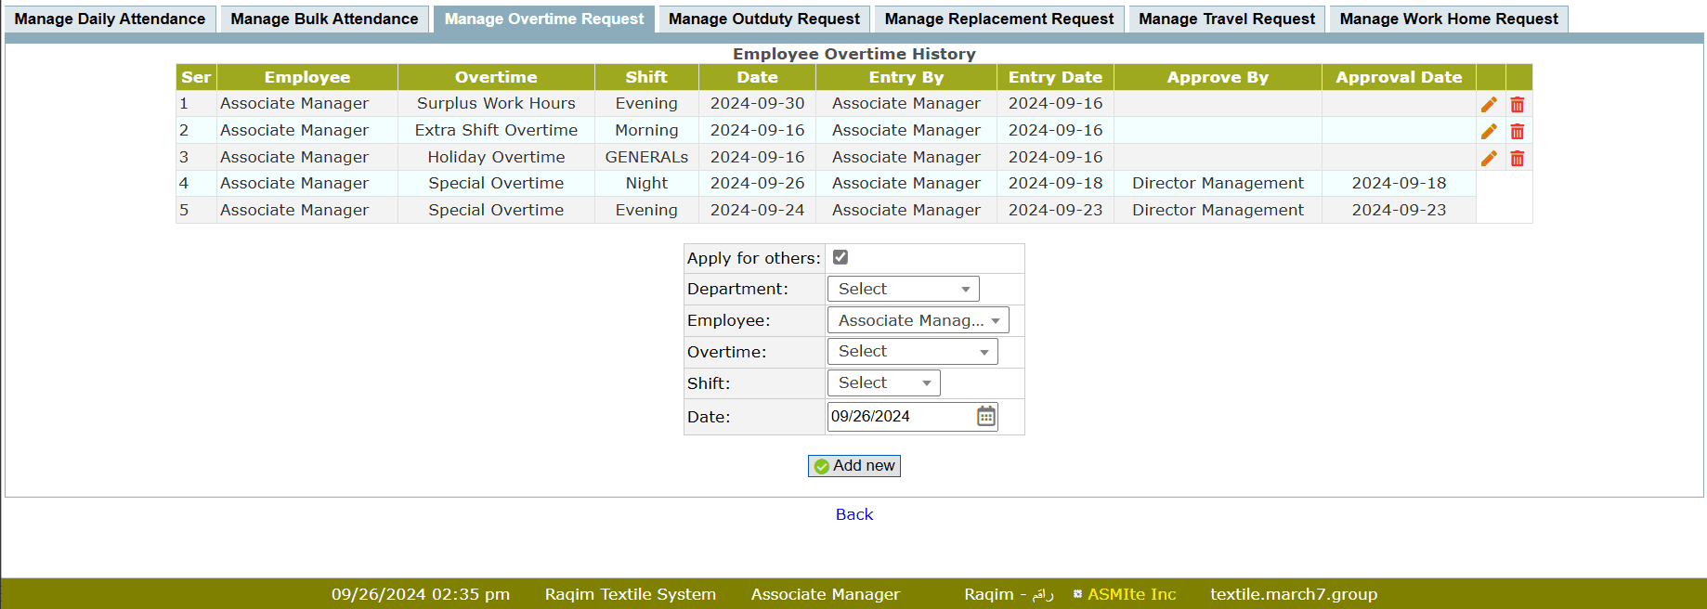The width and height of the screenshot is (1707, 609).
Task: Choose a shift from Shift dropdown
Action: tap(883, 383)
